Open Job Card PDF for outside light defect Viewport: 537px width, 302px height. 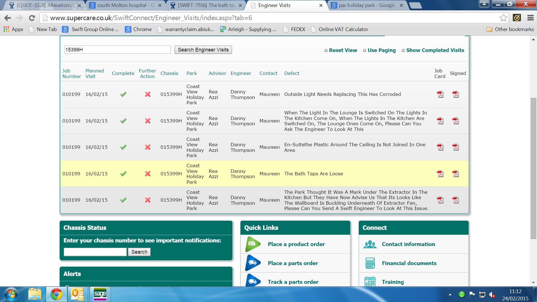pyautogui.click(x=440, y=94)
